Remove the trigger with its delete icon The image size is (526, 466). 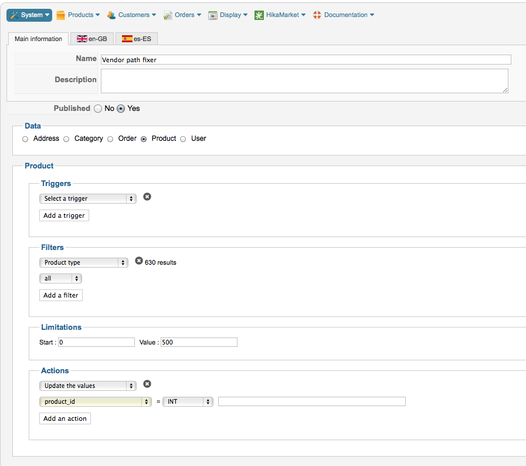point(147,197)
